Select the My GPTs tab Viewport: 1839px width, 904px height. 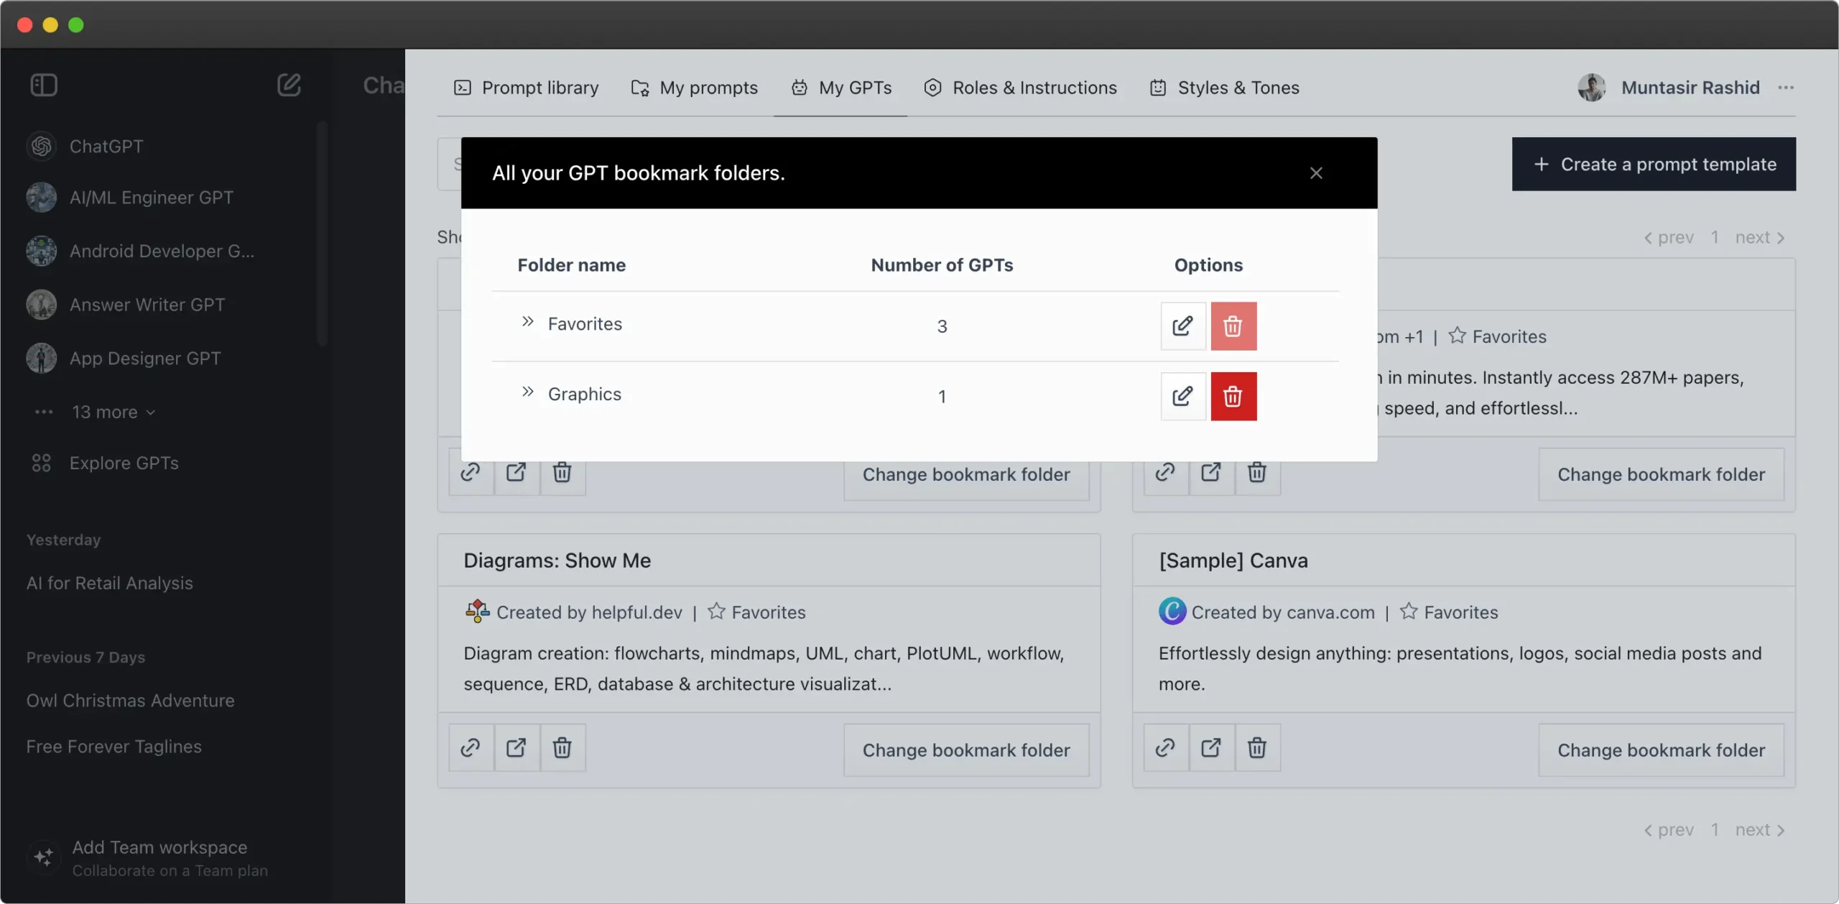[x=841, y=88]
